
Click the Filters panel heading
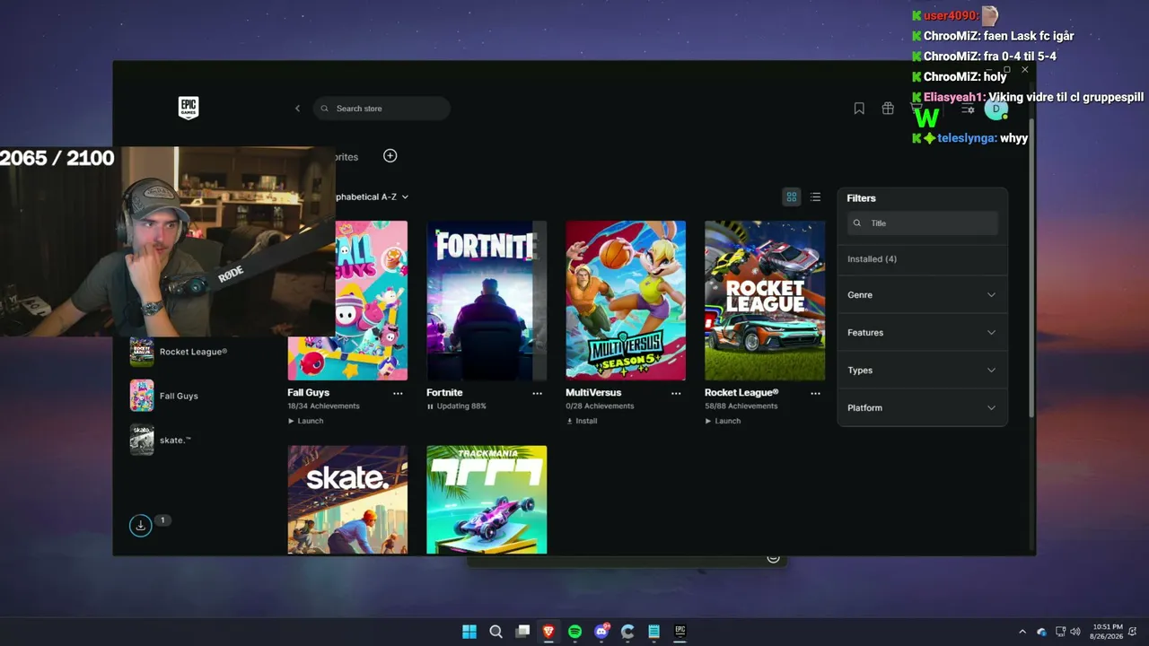click(x=862, y=198)
